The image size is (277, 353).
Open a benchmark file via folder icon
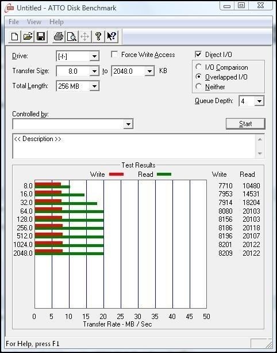click(28, 36)
